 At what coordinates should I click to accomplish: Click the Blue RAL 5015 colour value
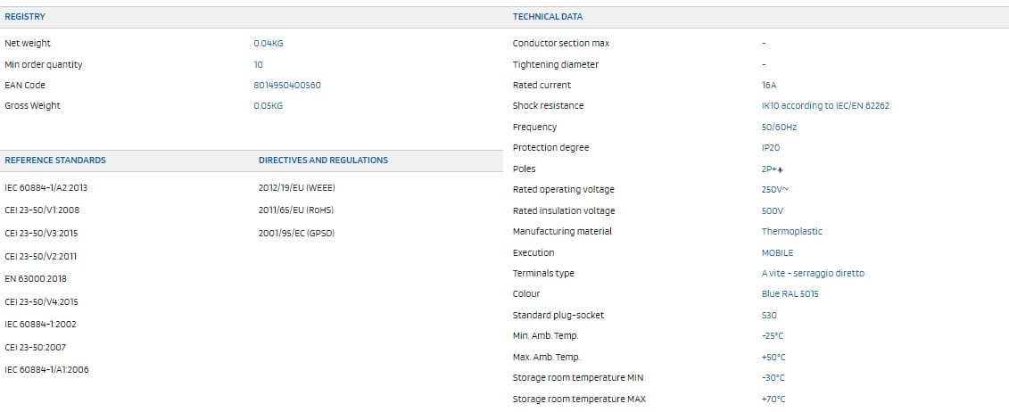pos(790,294)
